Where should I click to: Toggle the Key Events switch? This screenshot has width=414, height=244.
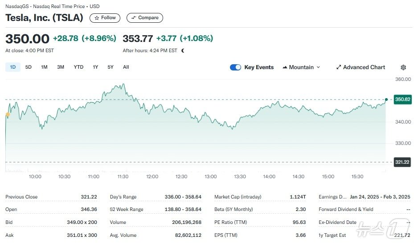[235, 67]
